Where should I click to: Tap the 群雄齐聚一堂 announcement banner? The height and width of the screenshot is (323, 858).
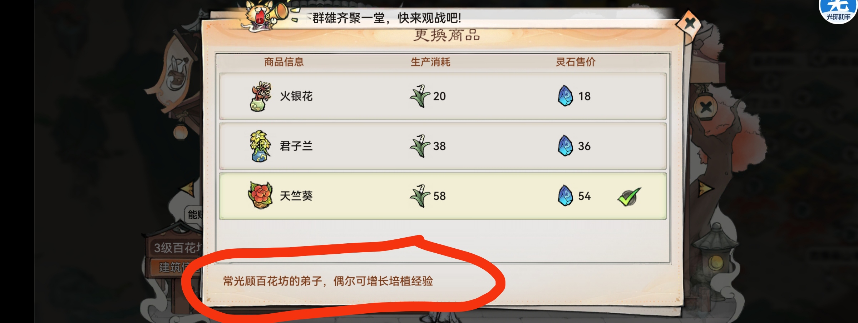coord(386,18)
